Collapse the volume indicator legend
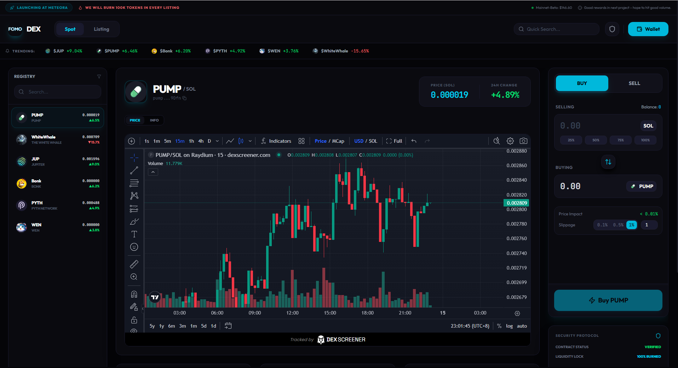Image resolution: width=678 pixels, height=368 pixels. point(153,172)
